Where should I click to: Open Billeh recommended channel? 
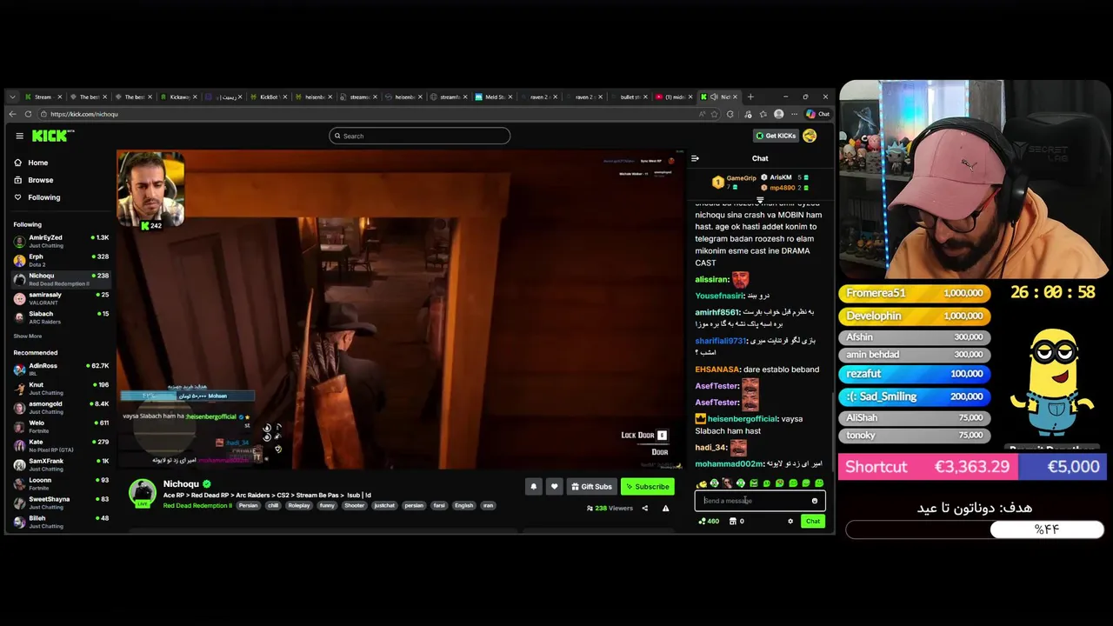[x=61, y=522]
